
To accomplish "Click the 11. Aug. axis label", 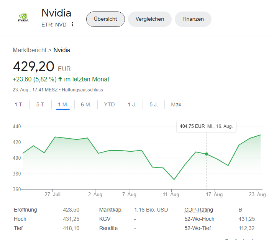I will [171, 194].
